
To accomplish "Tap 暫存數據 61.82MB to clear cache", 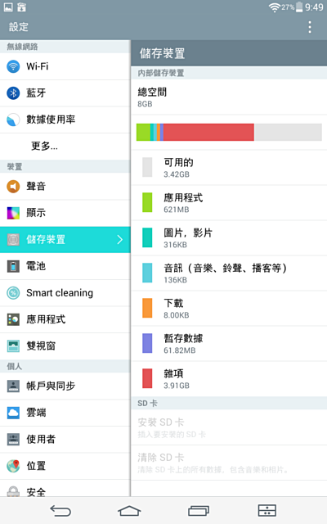I will 229,344.
